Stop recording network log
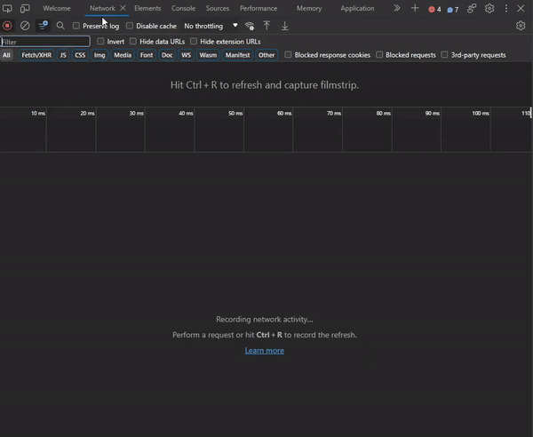The width and height of the screenshot is (533, 437). (x=7, y=26)
